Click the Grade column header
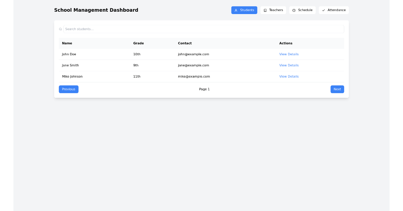This screenshot has height=211, width=403. [138, 43]
